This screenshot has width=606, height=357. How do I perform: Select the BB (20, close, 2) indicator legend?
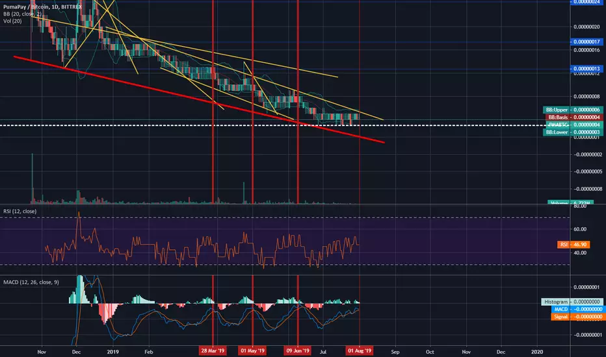point(22,14)
